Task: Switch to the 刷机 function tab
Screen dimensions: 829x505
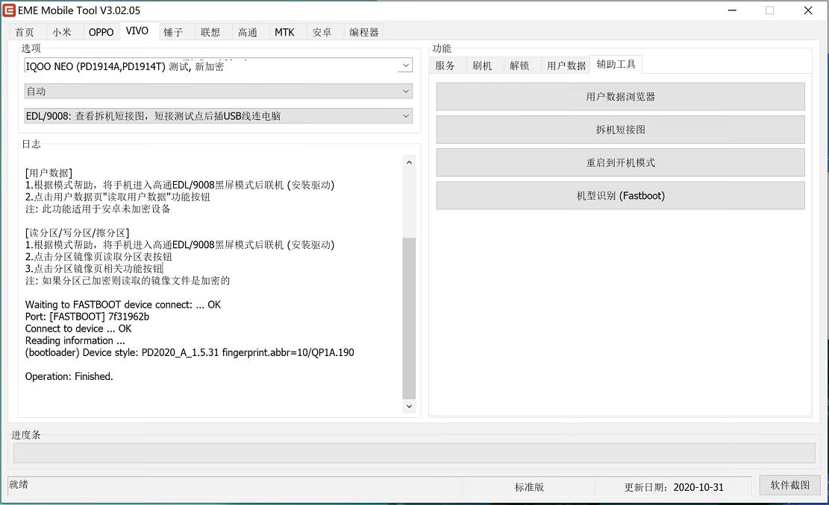Action: [481, 66]
